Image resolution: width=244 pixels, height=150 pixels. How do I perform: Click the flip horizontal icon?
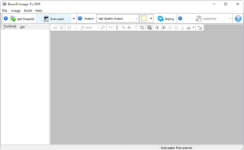click(x=111, y=27)
